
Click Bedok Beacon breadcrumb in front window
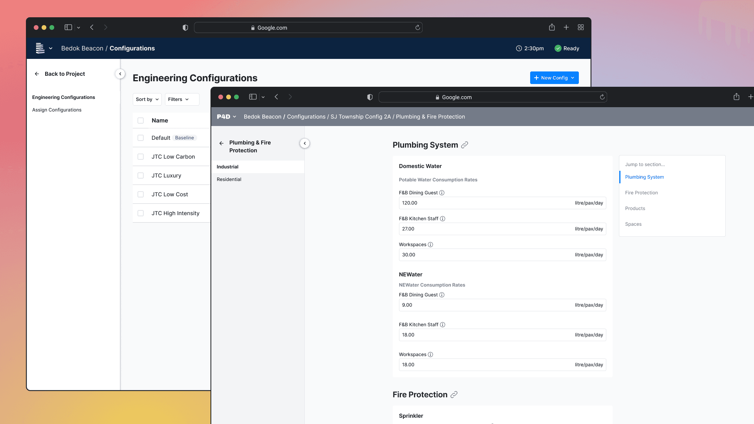(262, 117)
